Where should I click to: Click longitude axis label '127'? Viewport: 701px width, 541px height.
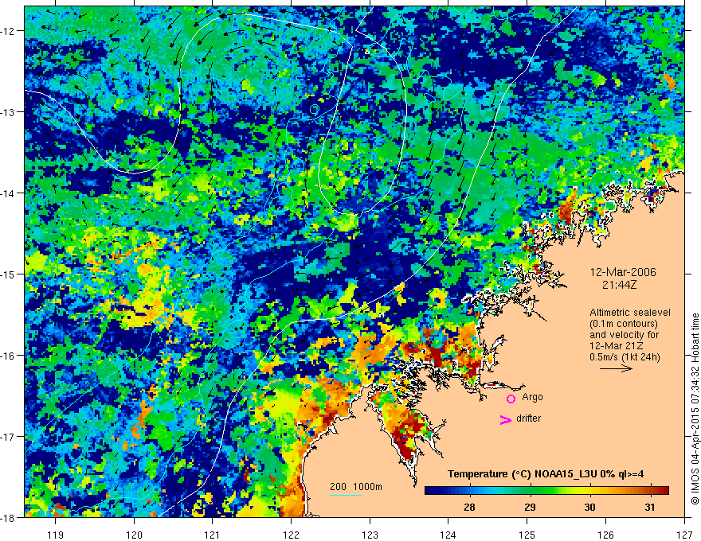[684, 535]
